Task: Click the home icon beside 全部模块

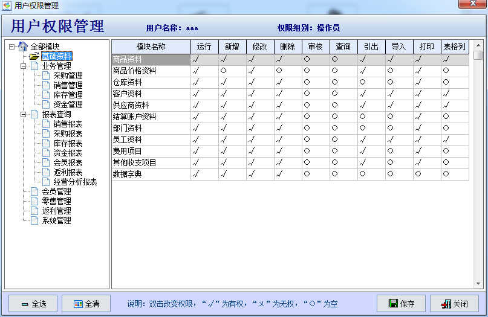Action: 23,46
